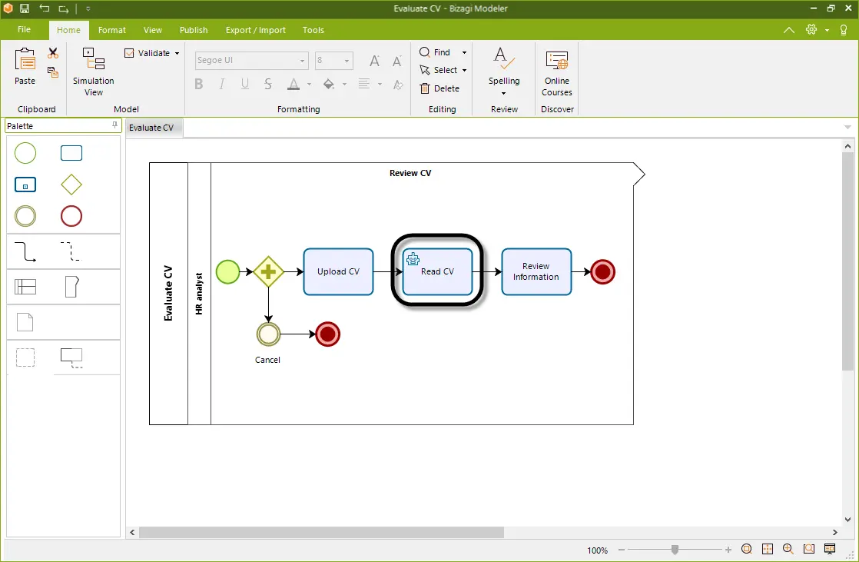This screenshot has width=859, height=562.
Task: Decrease the font size with Shrink Font icon
Action: coord(396,60)
